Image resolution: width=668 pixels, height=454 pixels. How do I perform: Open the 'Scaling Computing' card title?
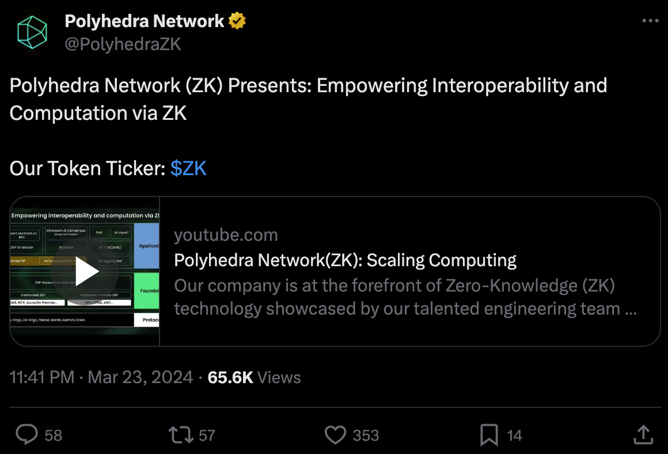coord(345,260)
